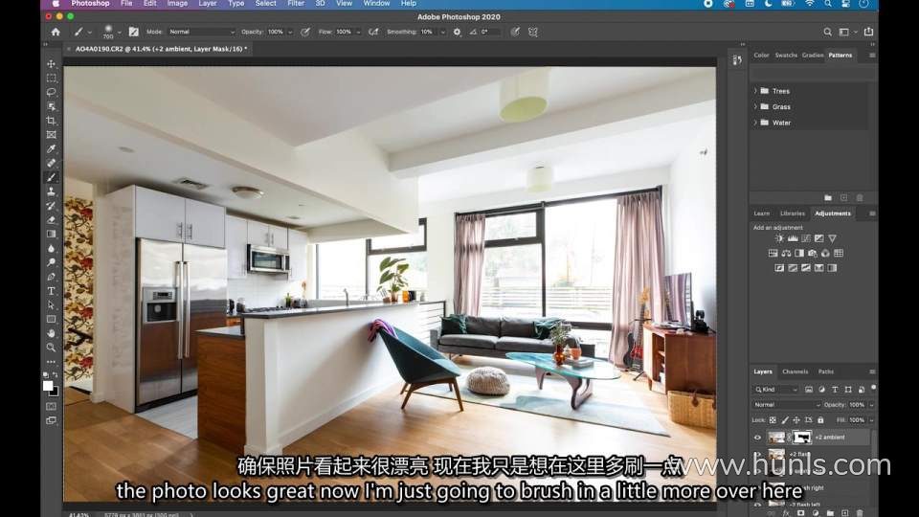The image size is (919, 517).
Task: Toggle the brush settings panel button
Action: (134, 33)
